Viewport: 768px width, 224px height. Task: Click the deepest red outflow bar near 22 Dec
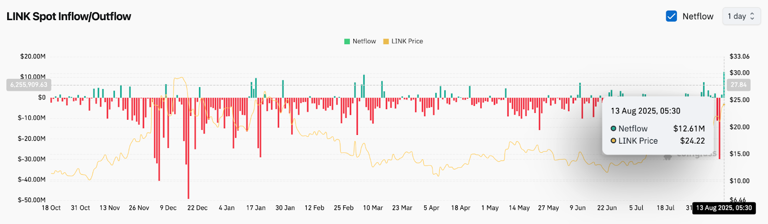tap(188, 148)
